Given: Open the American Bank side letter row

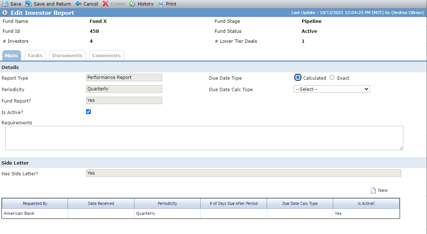Looking at the screenshot, I should pos(201,213).
